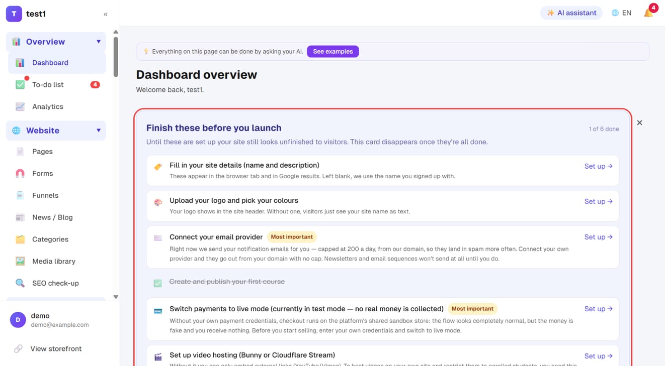Open the Pages section label
The height and width of the screenshot is (366, 665).
click(42, 152)
